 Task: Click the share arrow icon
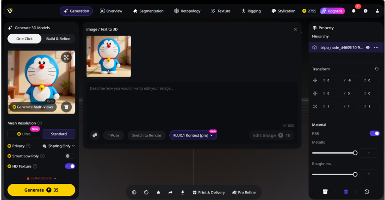170,192
